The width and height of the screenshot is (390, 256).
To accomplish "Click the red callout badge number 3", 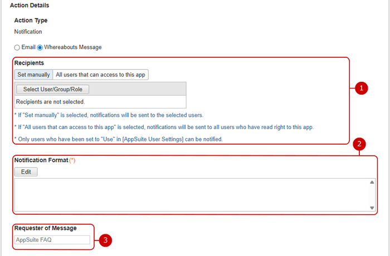I will [x=106, y=240].
